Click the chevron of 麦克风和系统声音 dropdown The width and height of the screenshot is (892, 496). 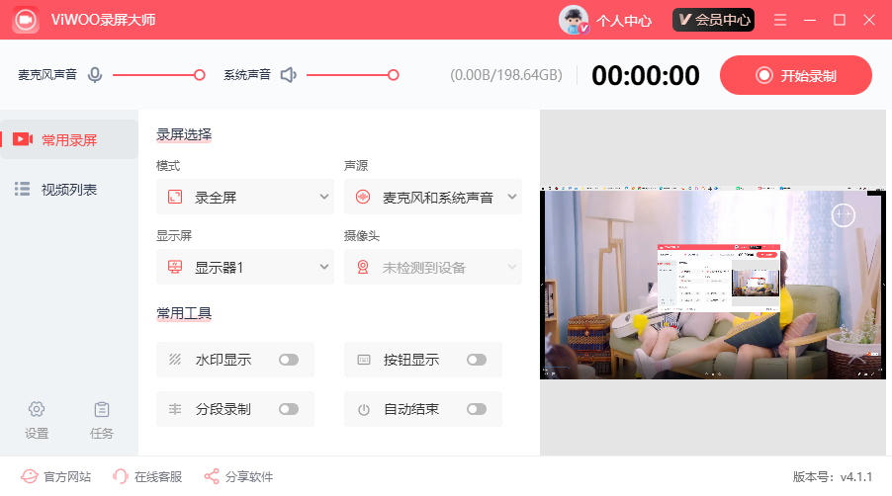pos(512,197)
